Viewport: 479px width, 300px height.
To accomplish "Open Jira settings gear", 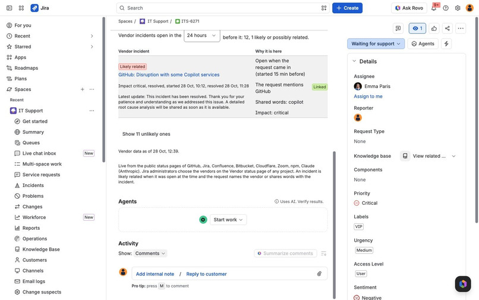I will [458, 8].
